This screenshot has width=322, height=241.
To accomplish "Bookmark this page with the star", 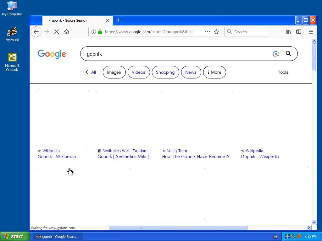I will [216, 32].
